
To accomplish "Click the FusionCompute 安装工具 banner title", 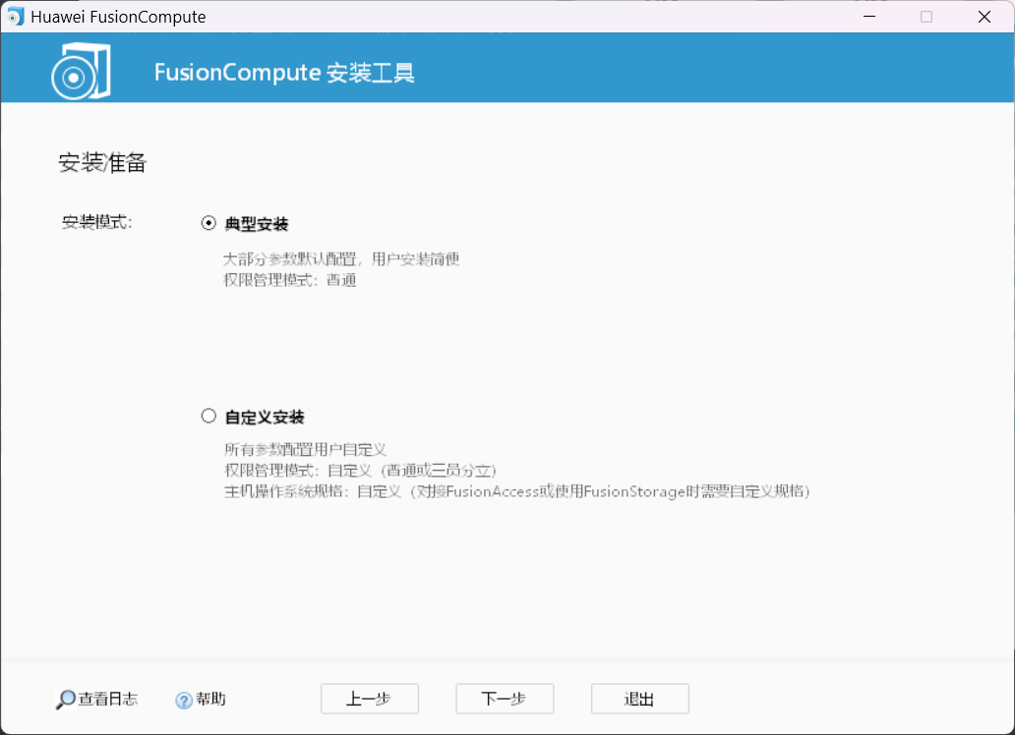I will pyautogui.click(x=284, y=72).
